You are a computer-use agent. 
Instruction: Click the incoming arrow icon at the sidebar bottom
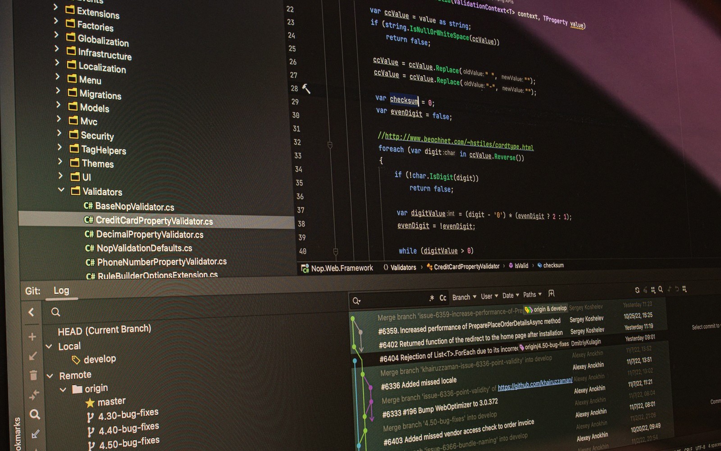pyautogui.click(x=35, y=434)
